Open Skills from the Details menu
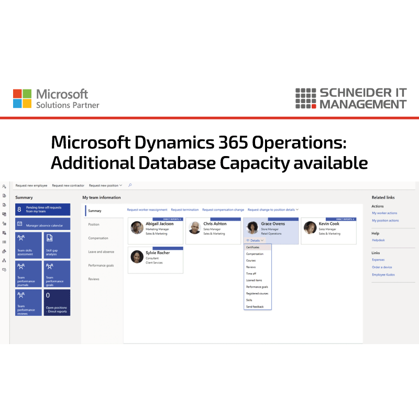The height and width of the screenshot is (419, 419). 258,300
